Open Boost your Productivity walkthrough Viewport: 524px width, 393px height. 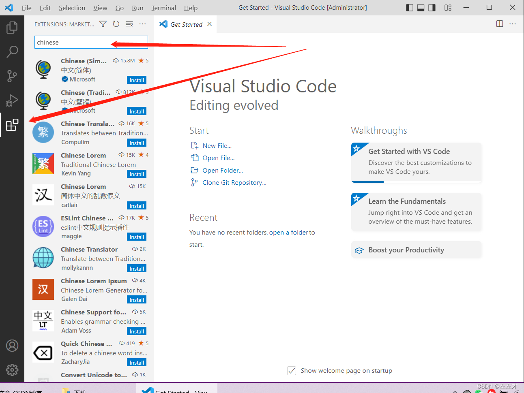tap(417, 250)
